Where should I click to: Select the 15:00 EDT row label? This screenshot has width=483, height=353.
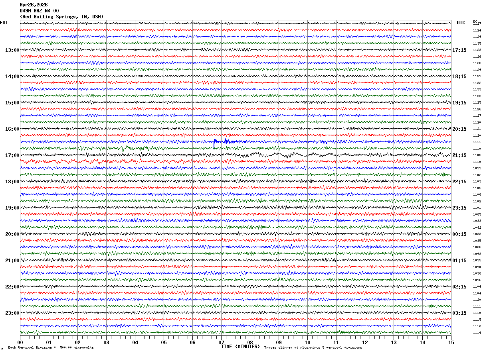tap(12, 103)
